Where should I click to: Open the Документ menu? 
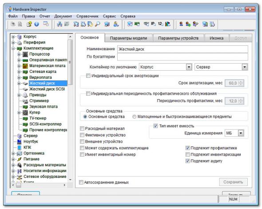point(63,16)
